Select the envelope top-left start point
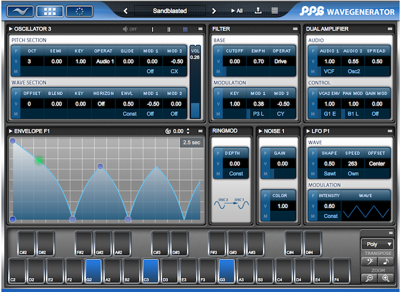 [13, 141]
